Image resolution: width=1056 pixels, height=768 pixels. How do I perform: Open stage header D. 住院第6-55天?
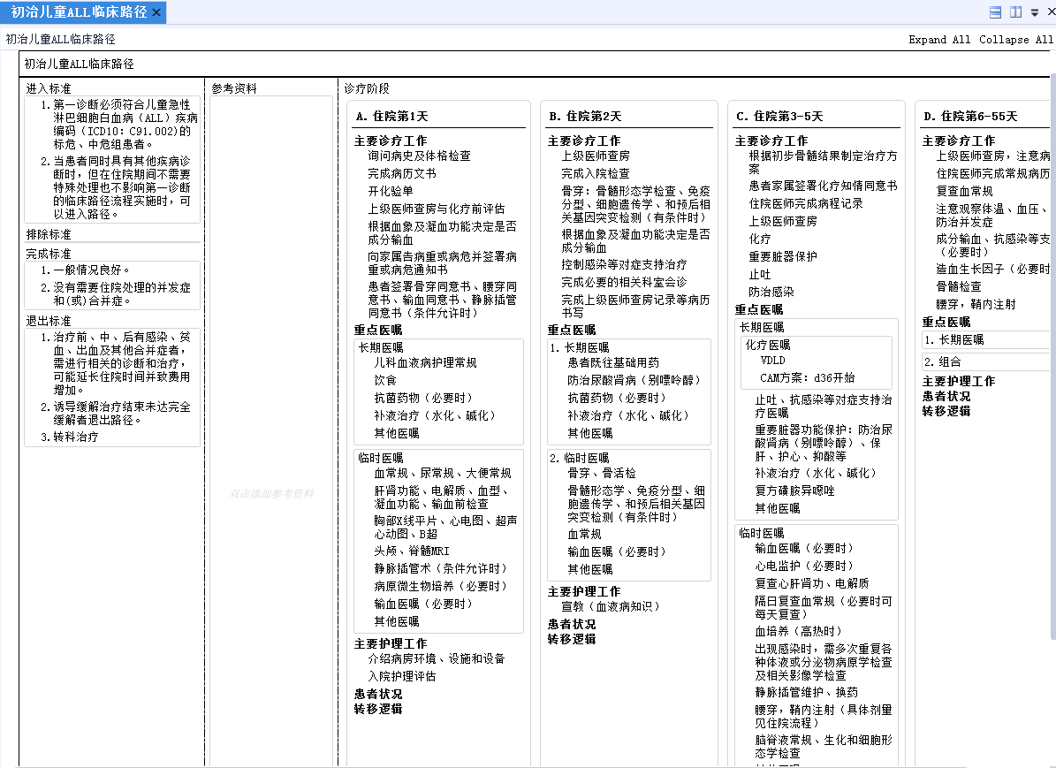pos(969,117)
